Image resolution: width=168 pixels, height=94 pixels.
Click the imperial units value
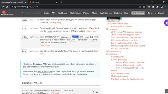click(89, 37)
